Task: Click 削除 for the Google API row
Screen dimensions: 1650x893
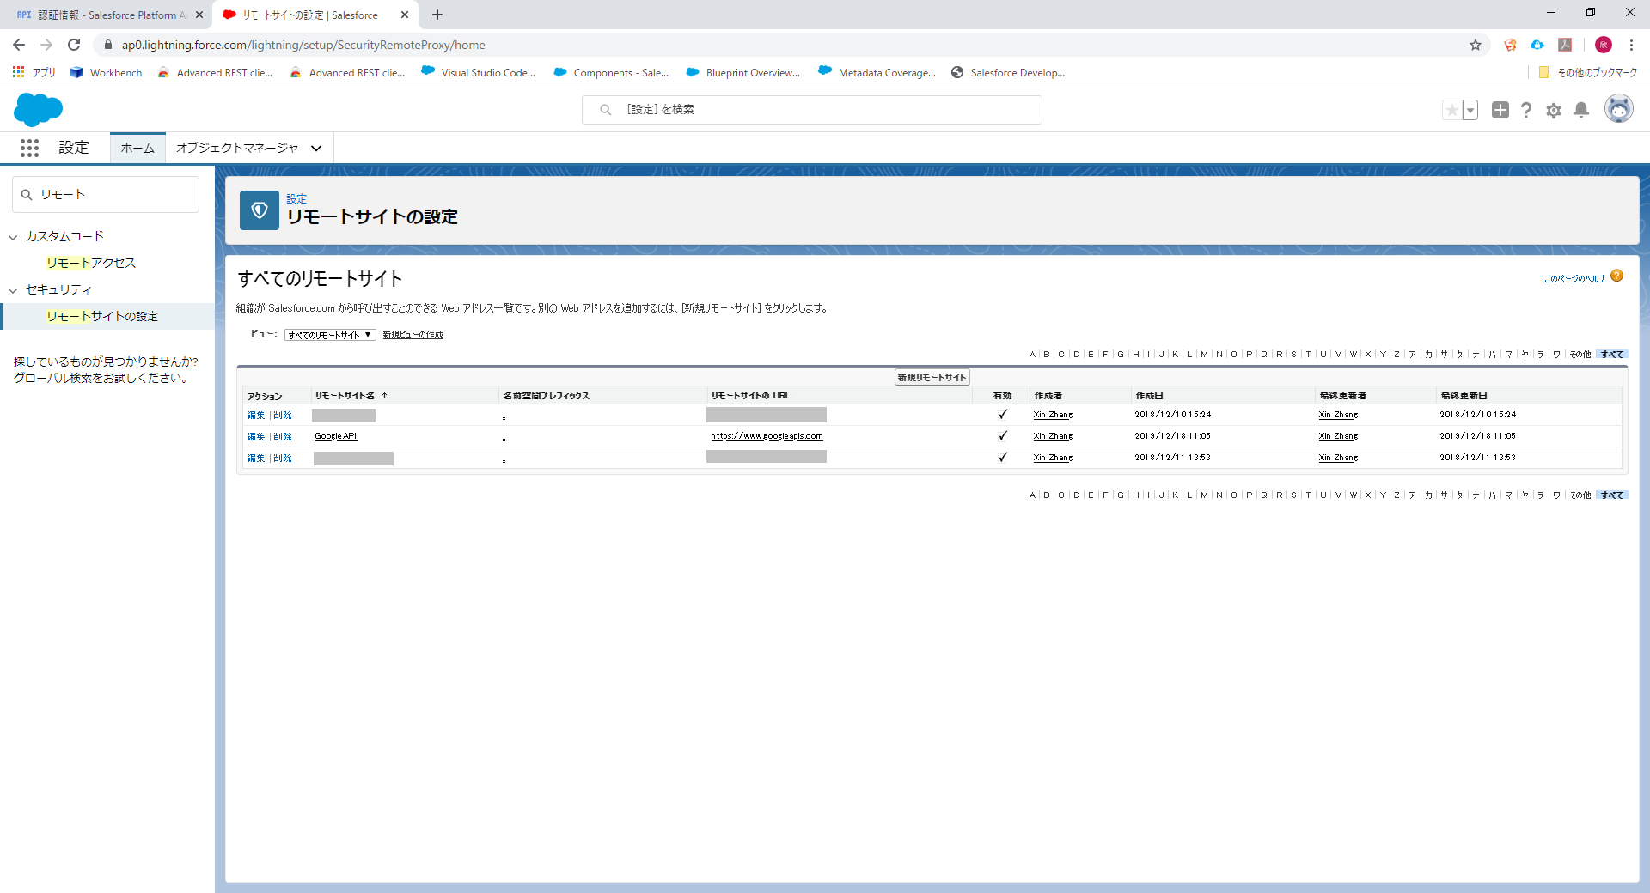Action: coord(283,436)
